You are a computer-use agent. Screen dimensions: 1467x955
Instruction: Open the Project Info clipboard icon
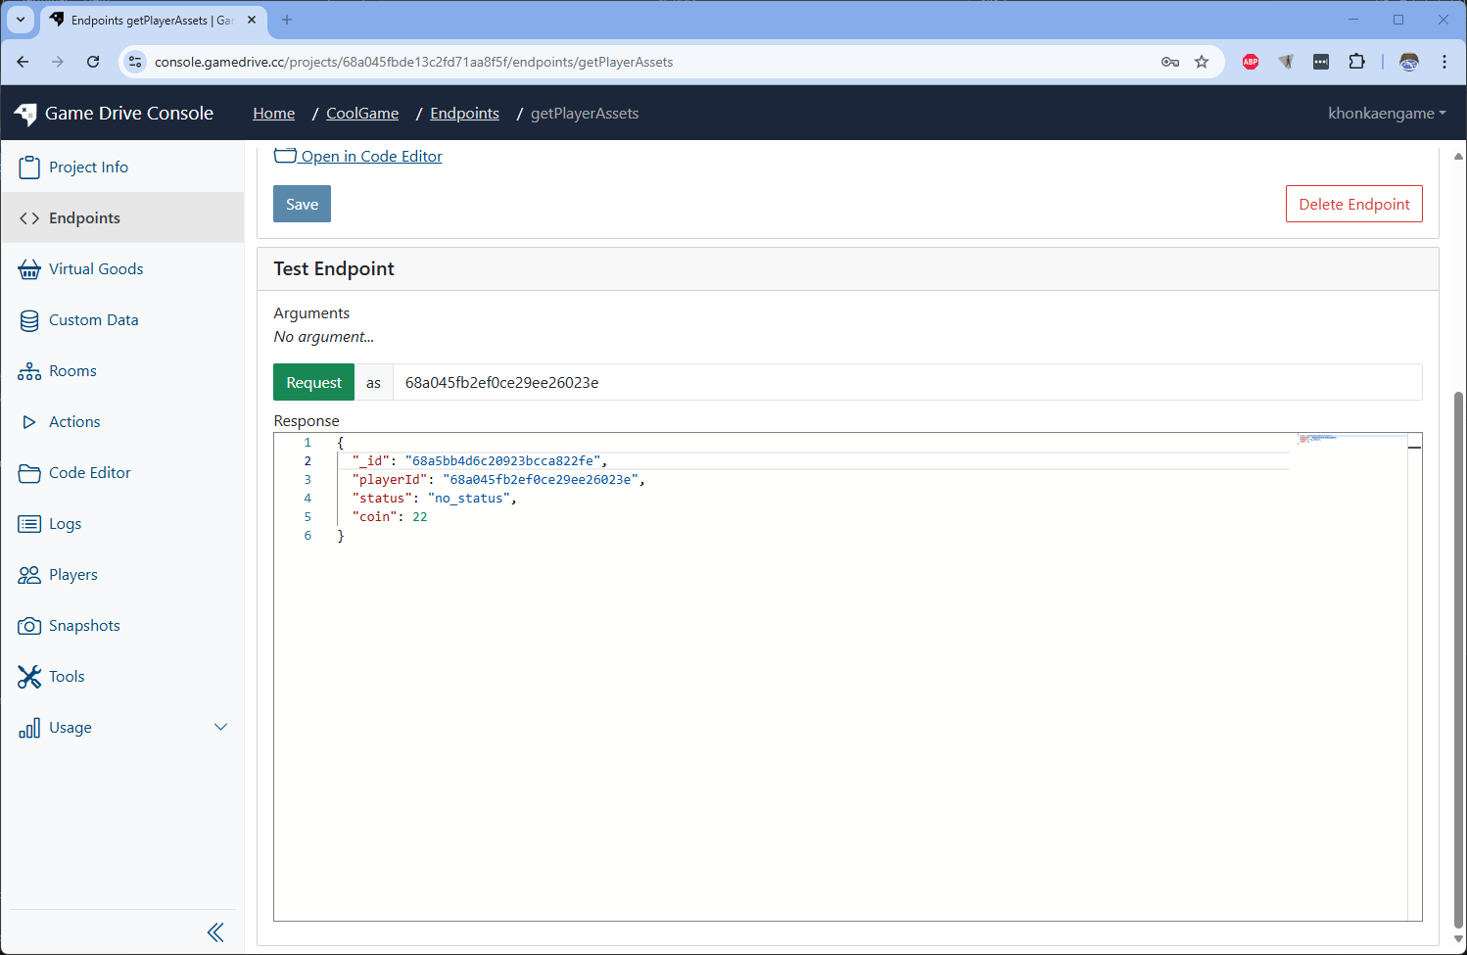(29, 167)
